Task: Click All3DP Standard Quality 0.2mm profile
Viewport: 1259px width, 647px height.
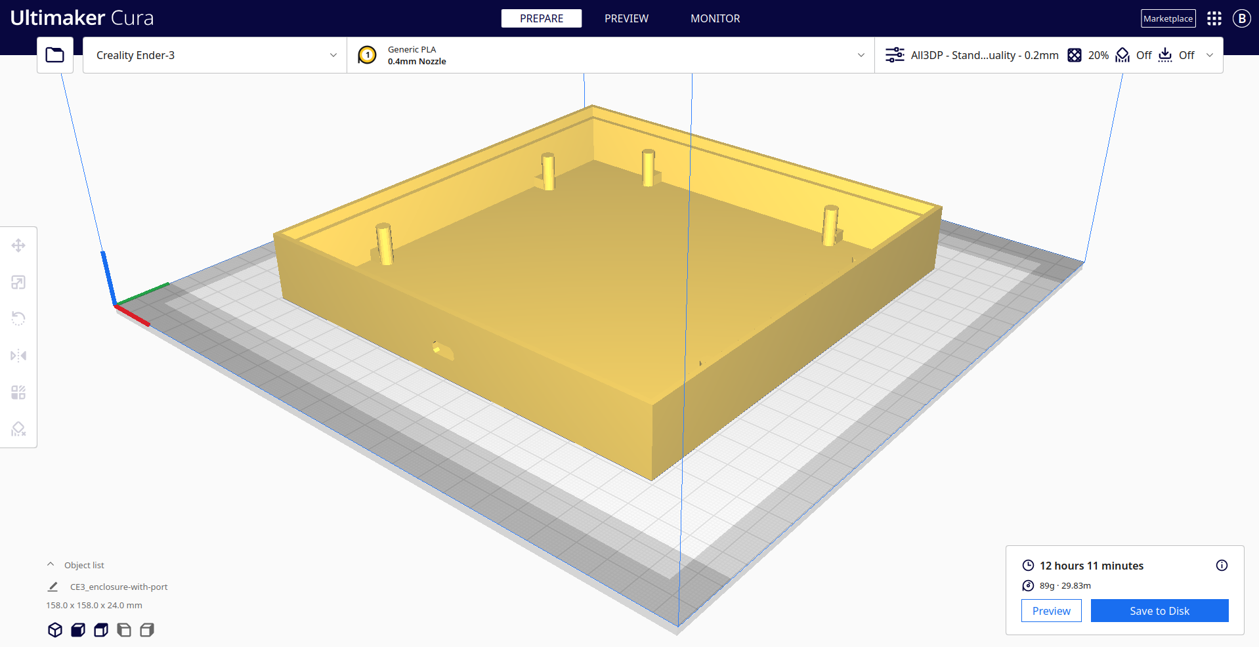Action: coord(985,55)
